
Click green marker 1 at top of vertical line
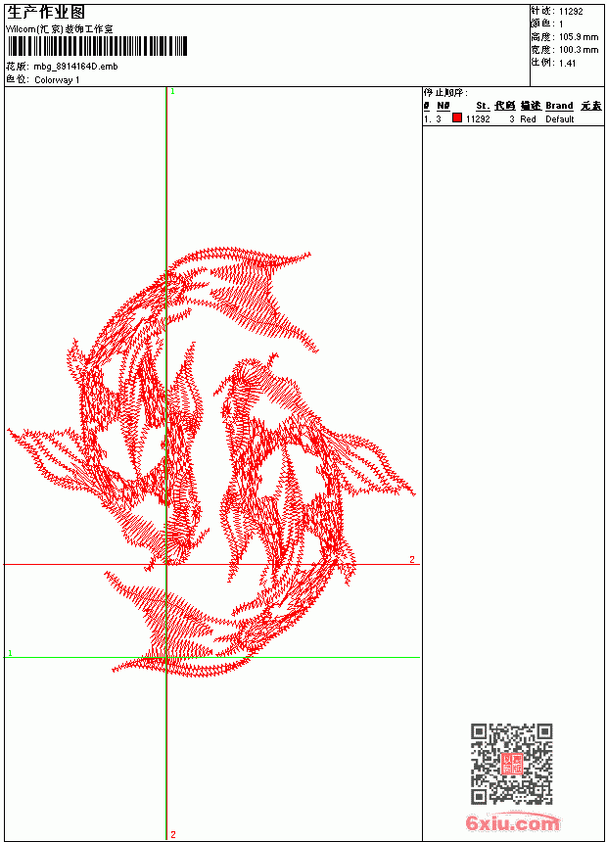[172, 92]
